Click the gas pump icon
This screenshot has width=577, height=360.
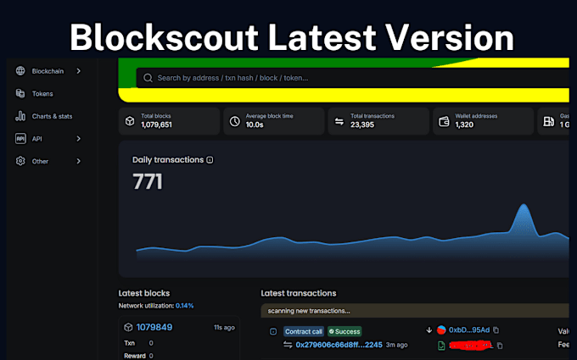point(549,121)
